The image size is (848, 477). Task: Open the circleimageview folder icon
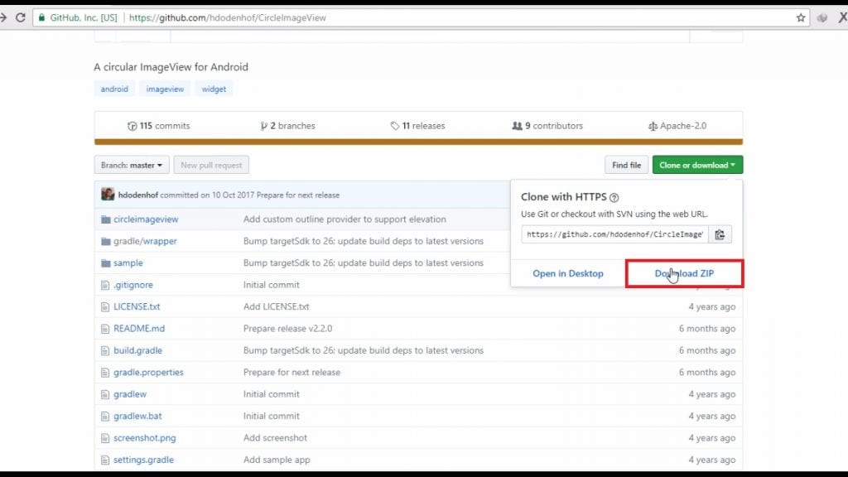coord(105,219)
